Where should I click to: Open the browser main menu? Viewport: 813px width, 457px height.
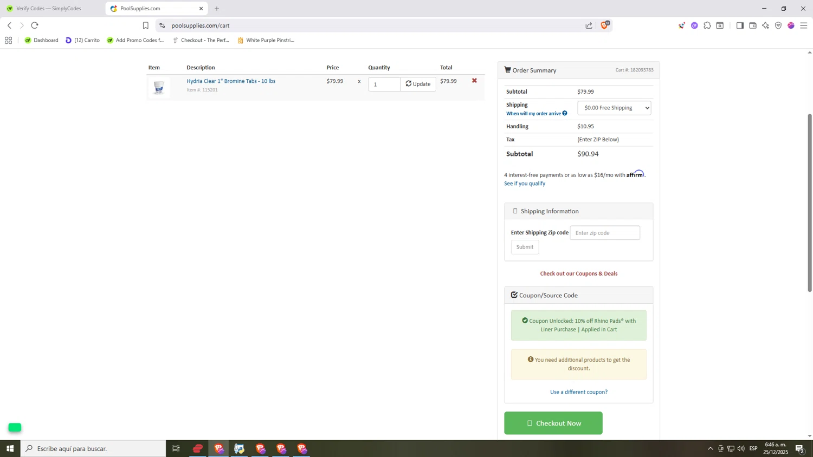(x=804, y=25)
